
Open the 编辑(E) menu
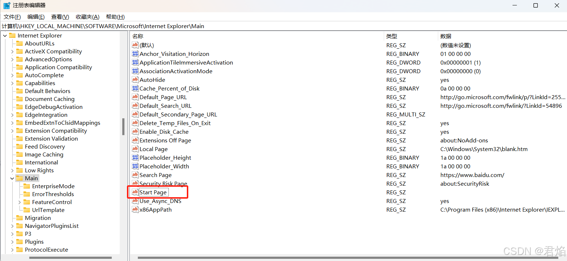pyautogui.click(x=36, y=17)
